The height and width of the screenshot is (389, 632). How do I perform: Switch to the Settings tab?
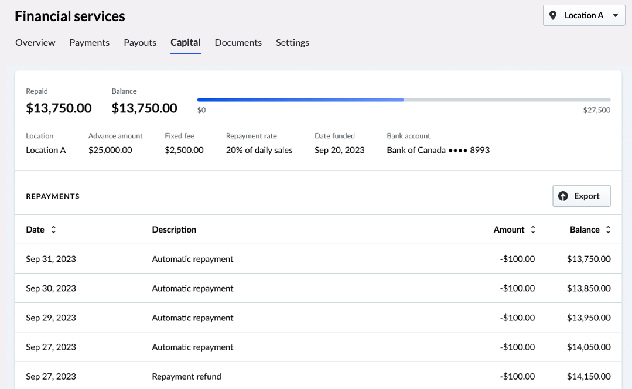pyautogui.click(x=293, y=42)
